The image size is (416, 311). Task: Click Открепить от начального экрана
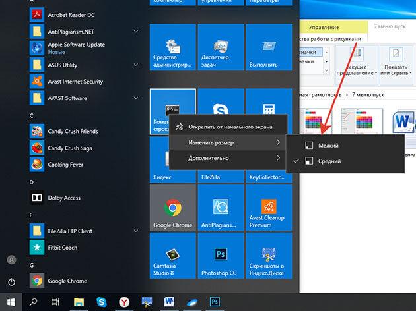[228, 127]
